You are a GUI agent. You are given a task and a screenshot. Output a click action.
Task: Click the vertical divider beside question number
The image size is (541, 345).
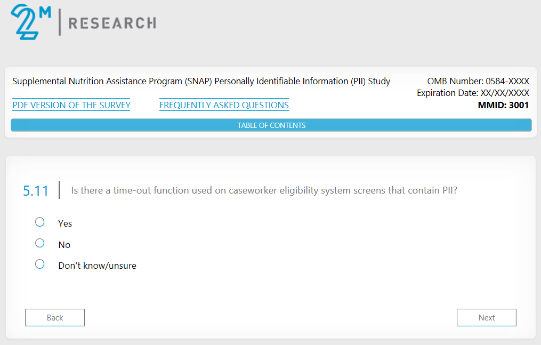[59, 190]
